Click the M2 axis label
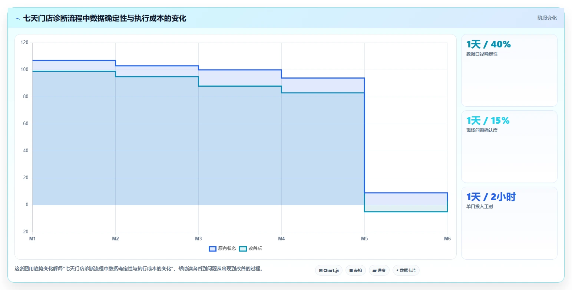 coord(115,239)
